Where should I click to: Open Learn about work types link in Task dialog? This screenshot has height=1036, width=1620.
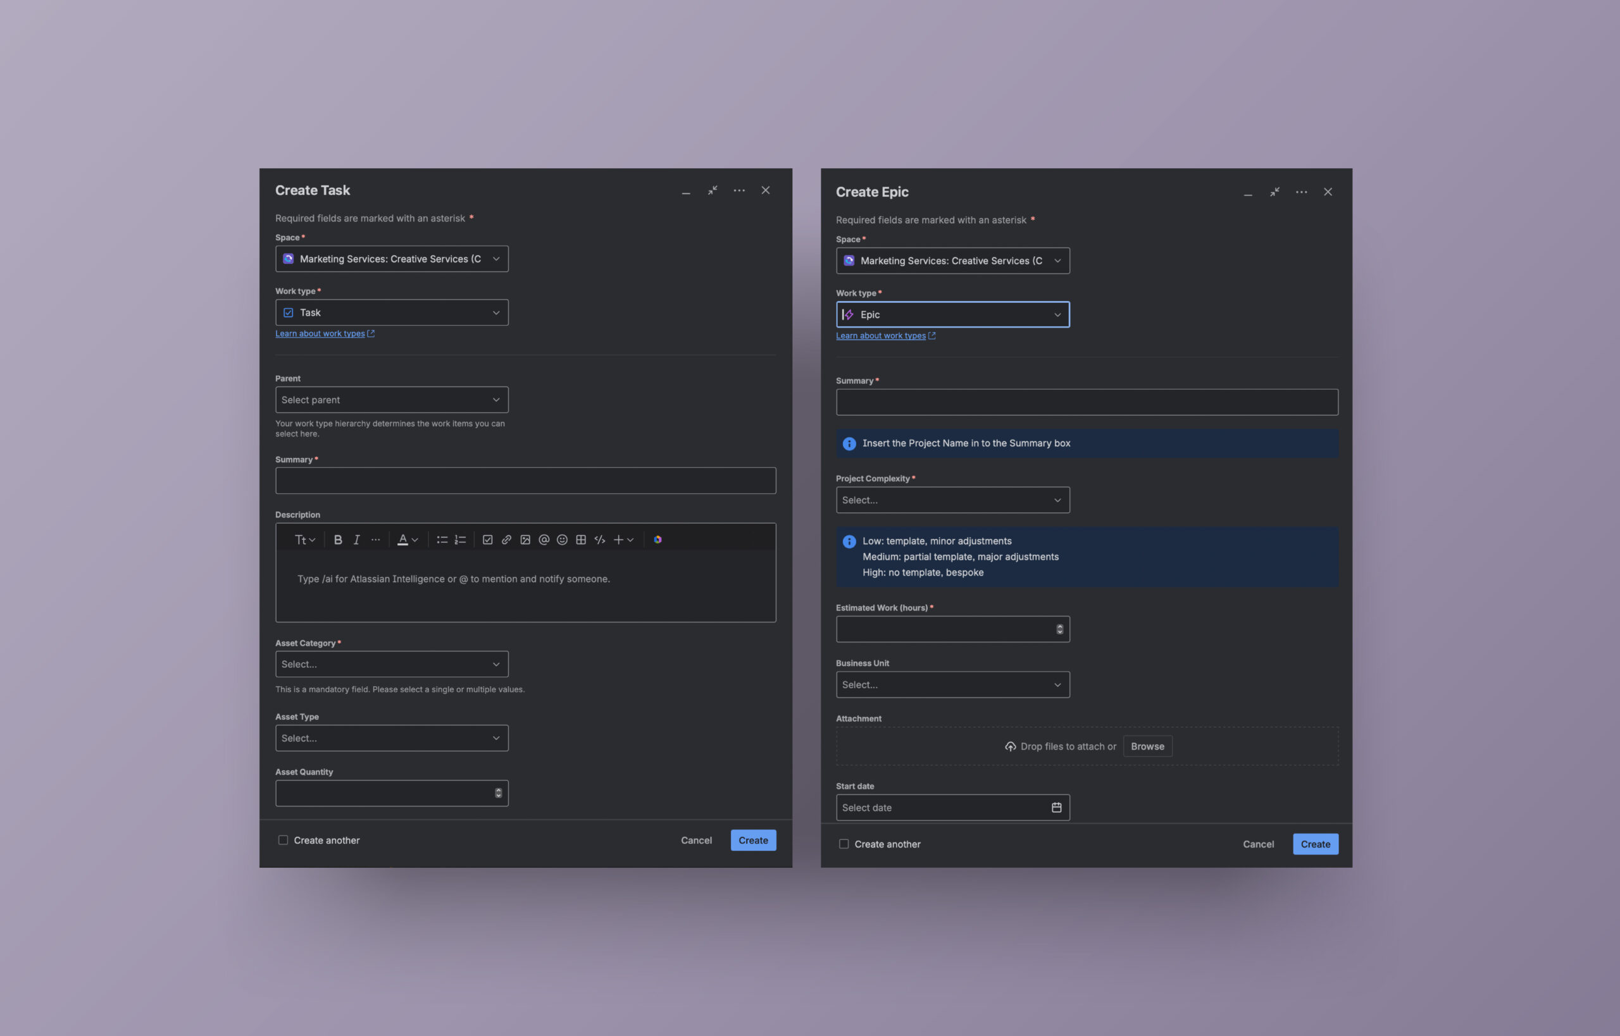coord(320,334)
